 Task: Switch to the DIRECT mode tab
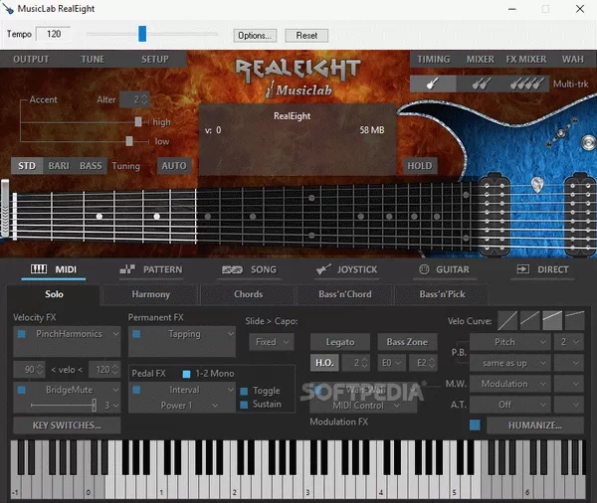(x=542, y=269)
